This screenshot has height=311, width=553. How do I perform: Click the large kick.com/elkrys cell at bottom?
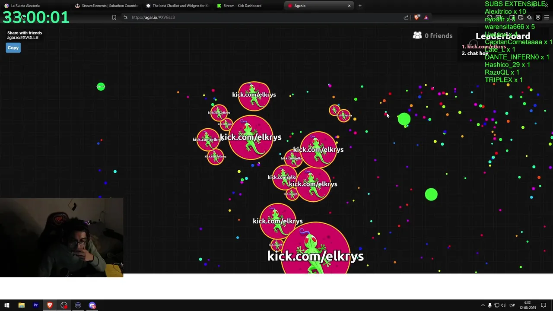pyautogui.click(x=316, y=248)
